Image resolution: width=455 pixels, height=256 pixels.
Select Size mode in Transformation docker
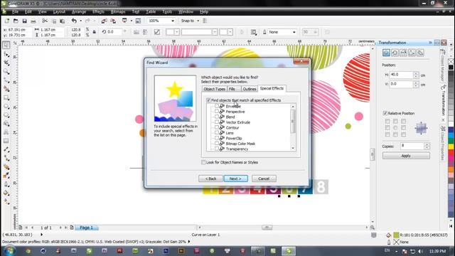(x=412, y=53)
